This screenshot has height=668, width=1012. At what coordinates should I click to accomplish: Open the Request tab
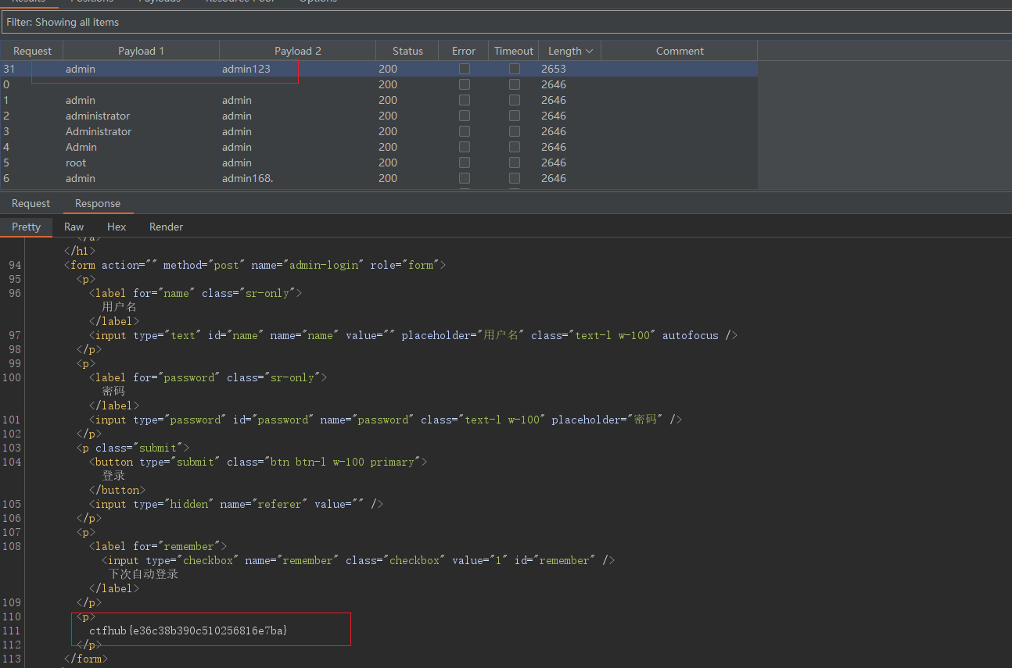coord(31,203)
